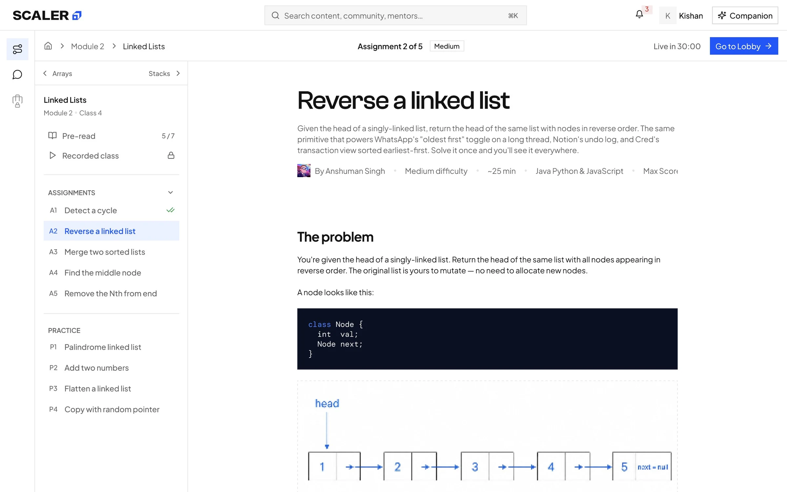The width and height of the screenshot is (787, 492).
Task: Click the Recorded class lock icon
Action: 171,155
